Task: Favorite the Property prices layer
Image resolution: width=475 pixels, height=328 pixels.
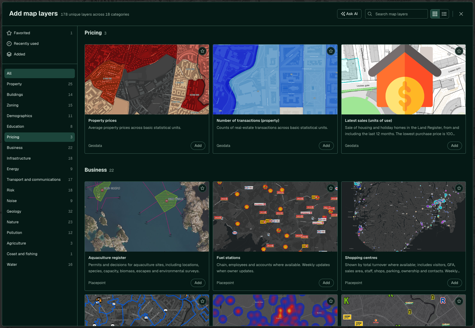Action: click(x=202, y=51)
